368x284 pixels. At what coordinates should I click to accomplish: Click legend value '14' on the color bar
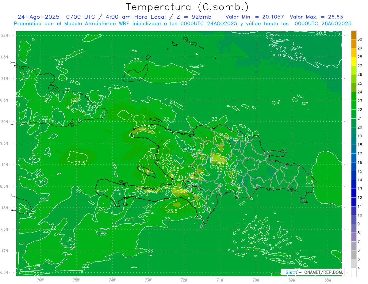point(360,180)
